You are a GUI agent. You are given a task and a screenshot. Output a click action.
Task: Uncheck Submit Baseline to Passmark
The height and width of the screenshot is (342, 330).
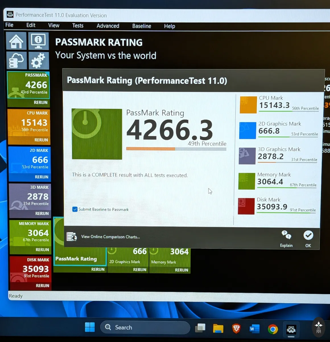(75, 209)
